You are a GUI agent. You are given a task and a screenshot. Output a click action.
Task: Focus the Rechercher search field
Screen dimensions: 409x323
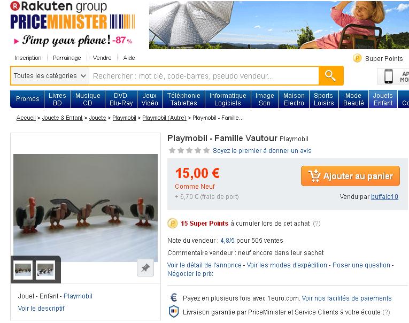[x=204, y=76]
